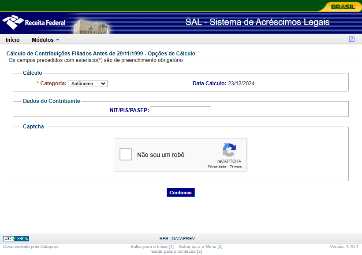Click the reCAPTCHA logo icon
Viewport: 362px width, 255px height.
(x=229, y=150)
